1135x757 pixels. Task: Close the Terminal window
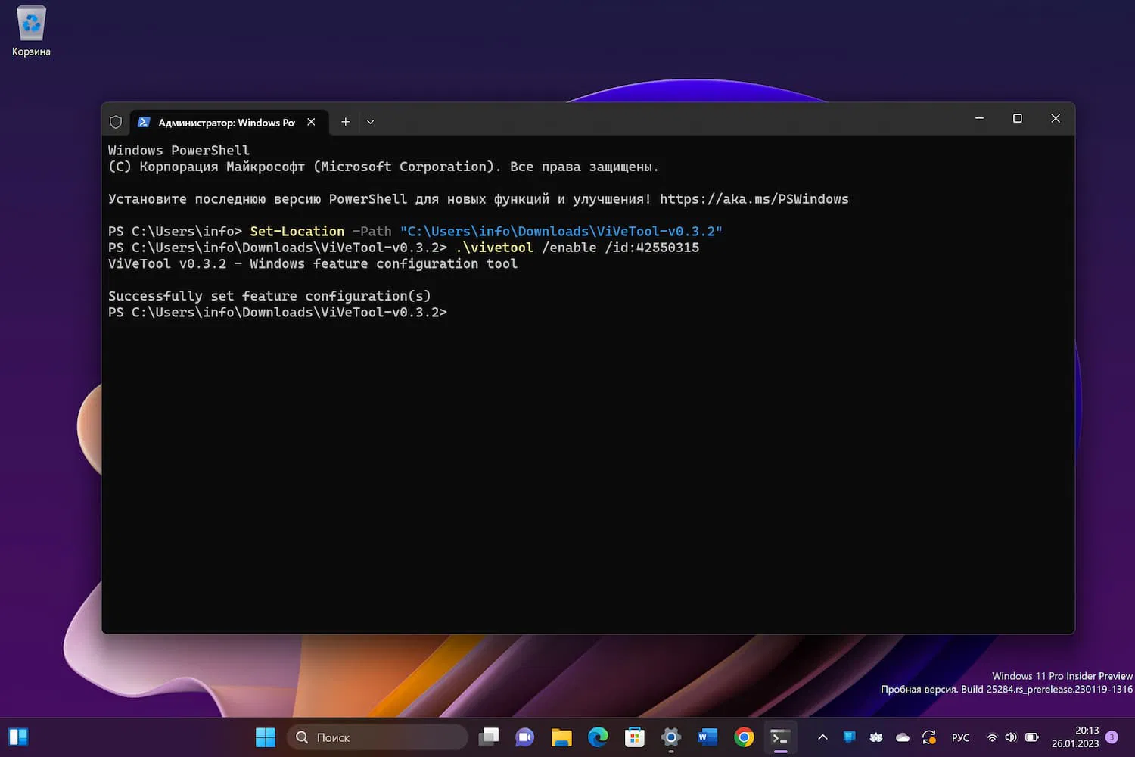coord(1056,118)
